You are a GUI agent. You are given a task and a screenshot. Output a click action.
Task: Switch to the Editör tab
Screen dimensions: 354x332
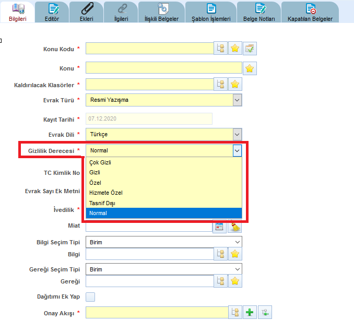(52, 12)
